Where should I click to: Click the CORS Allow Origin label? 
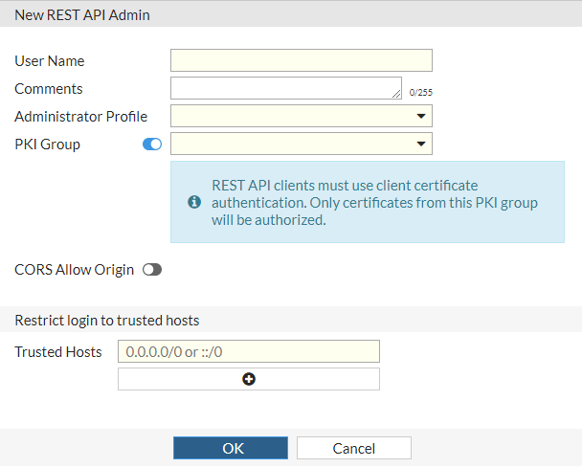pyautogui.click(x=75, y=270)
